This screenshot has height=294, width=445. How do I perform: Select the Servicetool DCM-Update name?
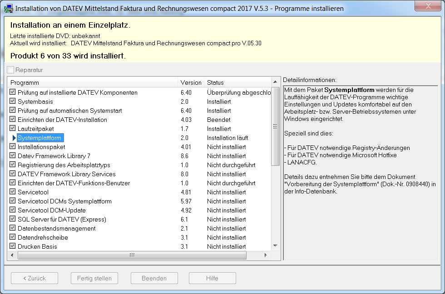tap(52, 211)
